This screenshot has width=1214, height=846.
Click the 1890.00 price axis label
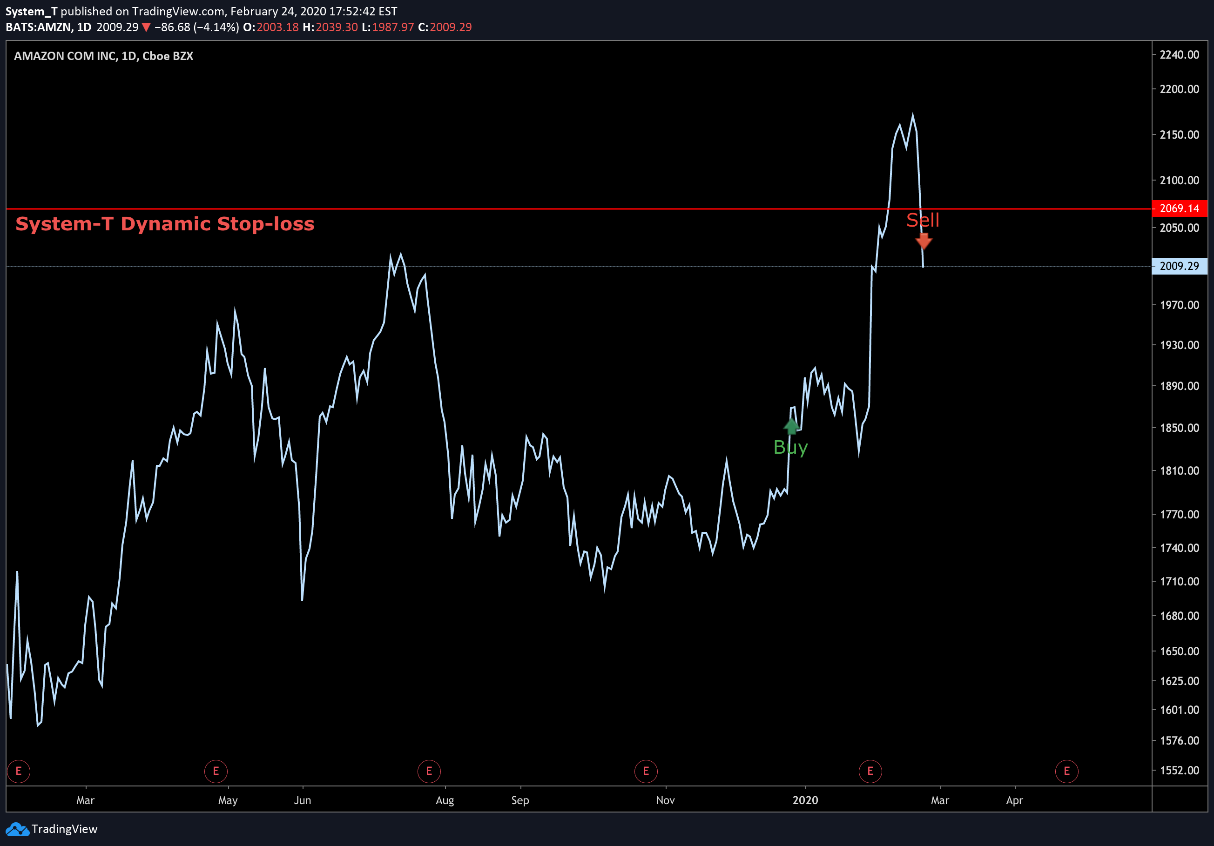click(x=1180, y=386)
